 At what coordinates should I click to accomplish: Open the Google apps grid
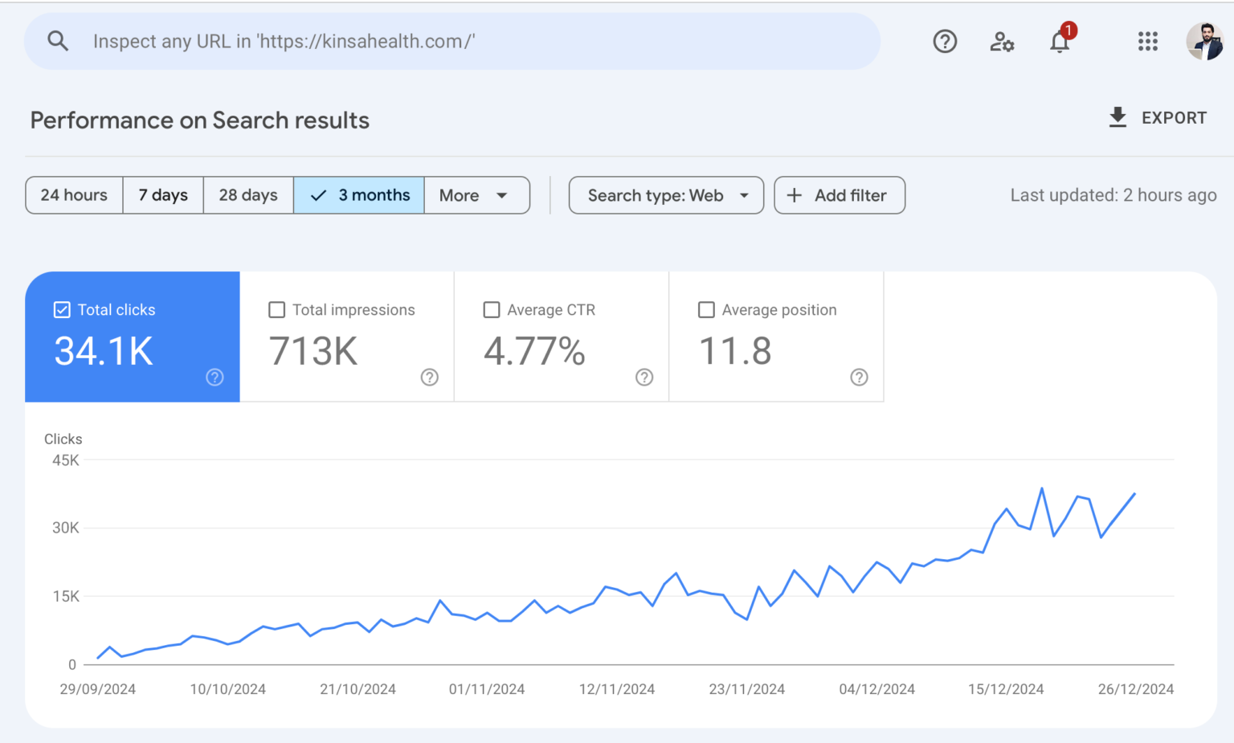point(1148,41)
